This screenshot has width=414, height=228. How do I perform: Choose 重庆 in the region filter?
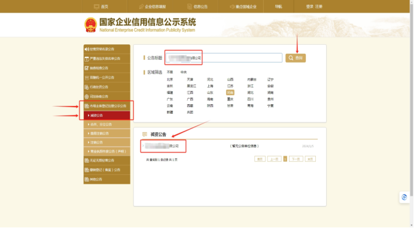coord(230,99)
